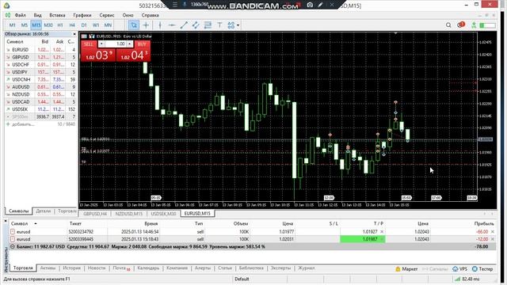This screenshot has width=507, height=285.
Task: Open the Журнал tab in toolbox
Action: [307, 268]
